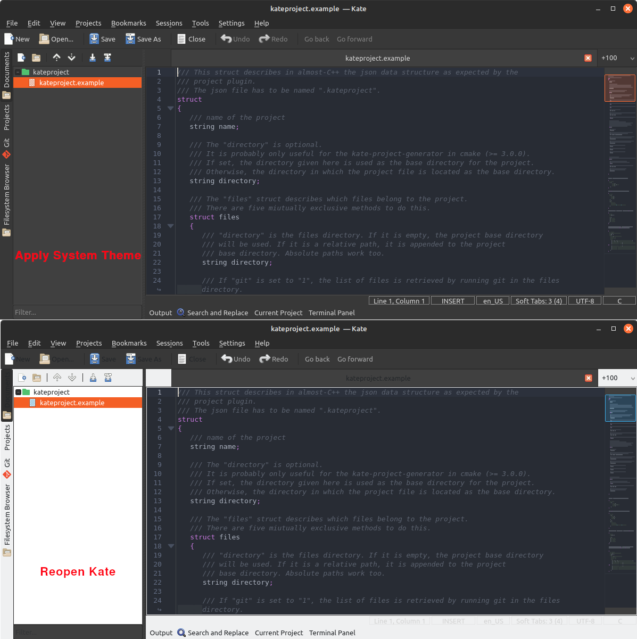637x639 pixels.
Task: Fold code block at line 18 in upper editor
Action: 170,226
